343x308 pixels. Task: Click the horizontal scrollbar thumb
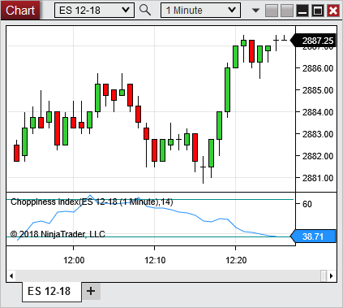click(324, 276)
